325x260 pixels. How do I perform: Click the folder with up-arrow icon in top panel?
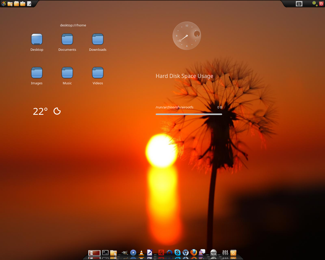pos(23,4)
